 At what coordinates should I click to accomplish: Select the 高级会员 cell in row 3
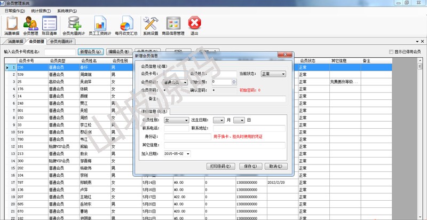(x=64, y=82)
